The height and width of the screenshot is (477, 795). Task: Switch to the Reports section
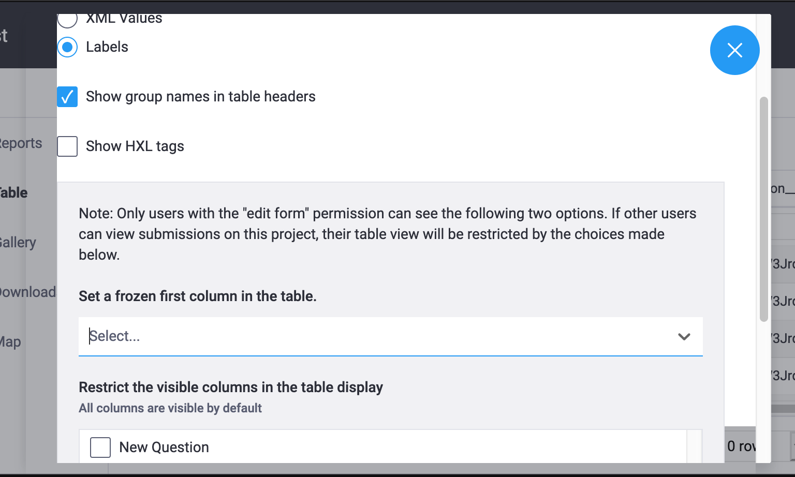click(x=21, y=143)
